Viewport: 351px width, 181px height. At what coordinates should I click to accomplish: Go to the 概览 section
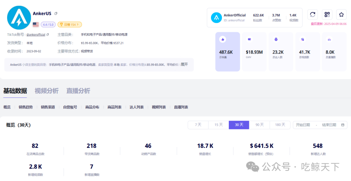point(7,107)
